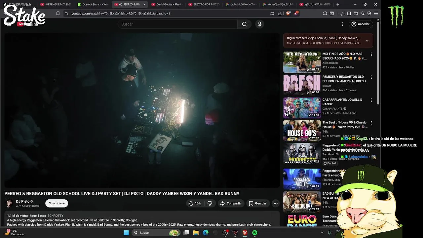The width and height of the screenshot is (423, 238).
Task: Switch to the Dosakai Stream tab
Action: pyautogui.click(x=93, y=4)
